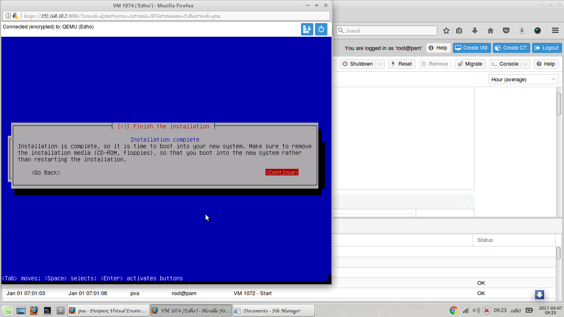Screen dimensions: 564x317
Task: Click the grey download extension icon
Action: tap(522, 31)
